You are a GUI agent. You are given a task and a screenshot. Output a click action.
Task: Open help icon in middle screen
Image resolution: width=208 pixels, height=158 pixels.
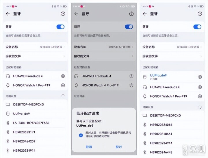coord(131,14)
